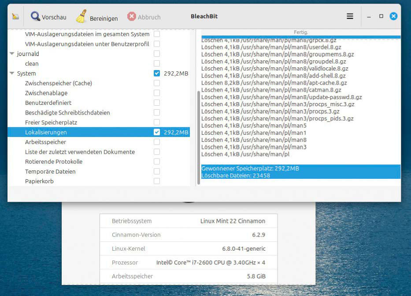Select the journald tree item
The height and width of the screenshot is (296, 411).
[28, 54]
